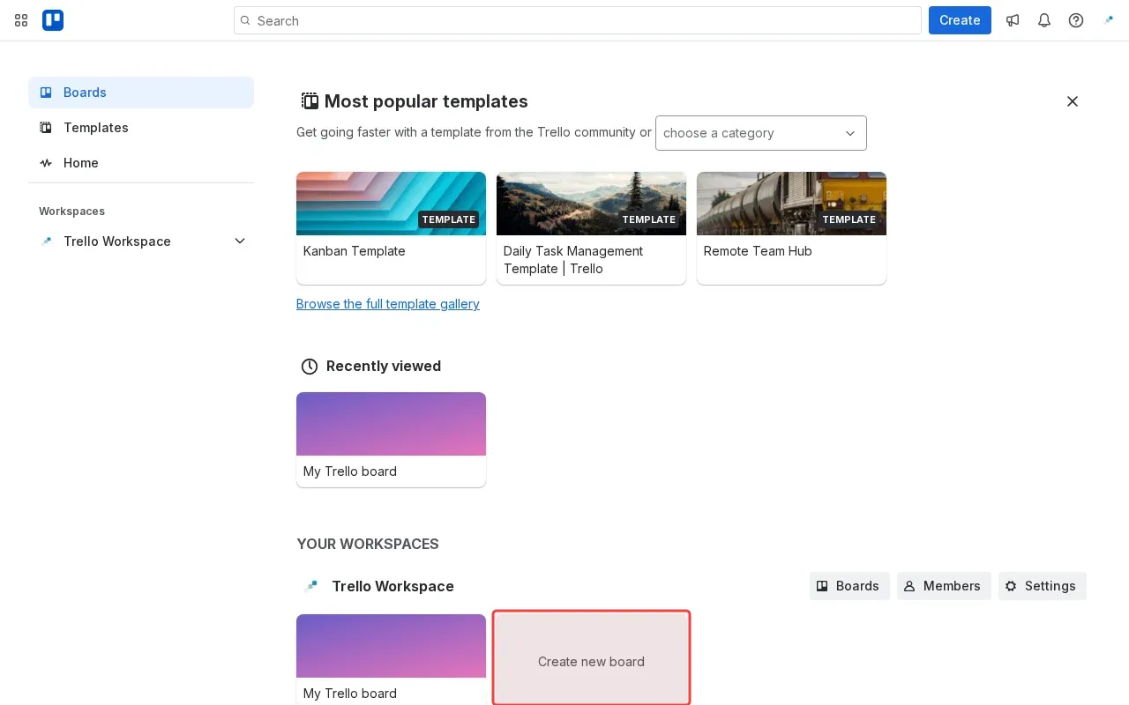The image size is (1129, 705).
Task: Click the Templates icon in the sidebar
Action: (x=46, y=128)
